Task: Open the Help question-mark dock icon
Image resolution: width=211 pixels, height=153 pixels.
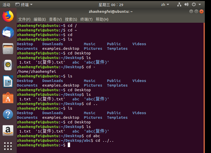Action: tap(8, 114)
